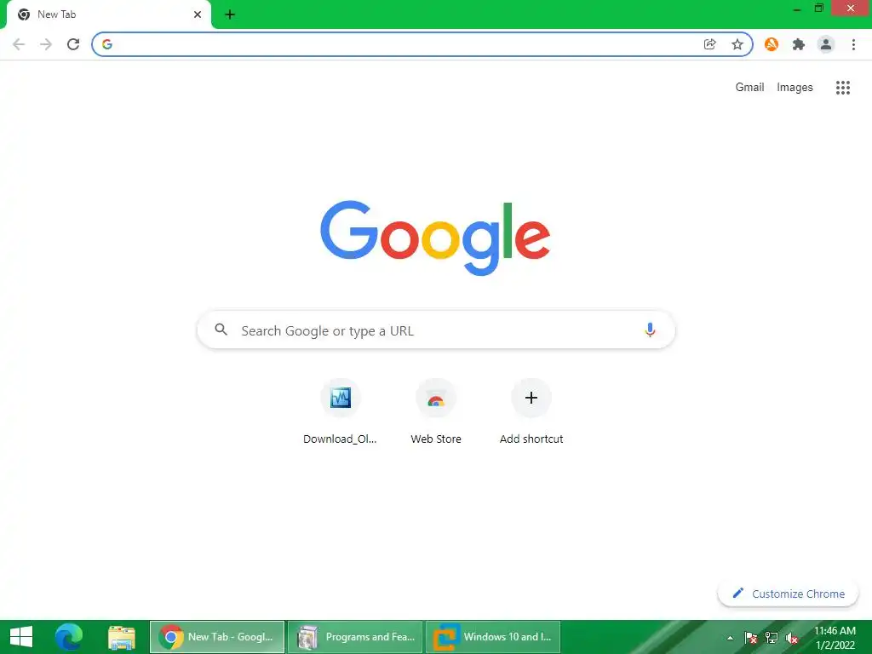Select the New Tab - Google Chrome taskbar button
The height and width of the screenshot is (654, 872).
click(x=217, y=637)
